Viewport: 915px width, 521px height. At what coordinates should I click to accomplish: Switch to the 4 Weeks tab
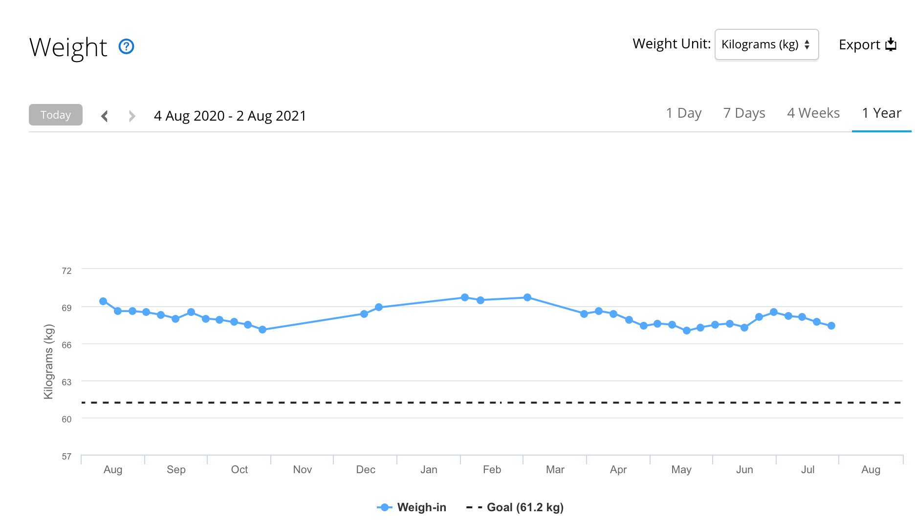click(813, 113)
